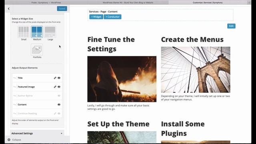
Task: Click the Saved button
Action: (62, 8)
